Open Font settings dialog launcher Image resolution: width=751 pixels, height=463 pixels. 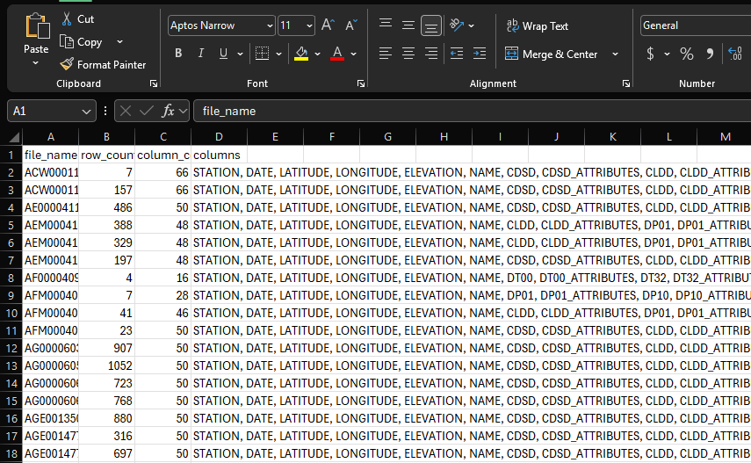[x=361, y=83]
